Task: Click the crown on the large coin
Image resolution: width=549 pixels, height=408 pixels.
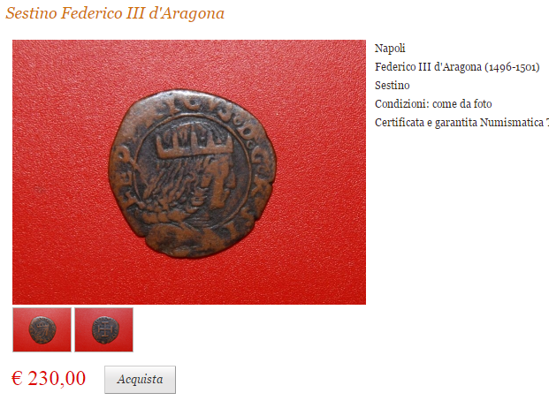Action: click(194, 141)
